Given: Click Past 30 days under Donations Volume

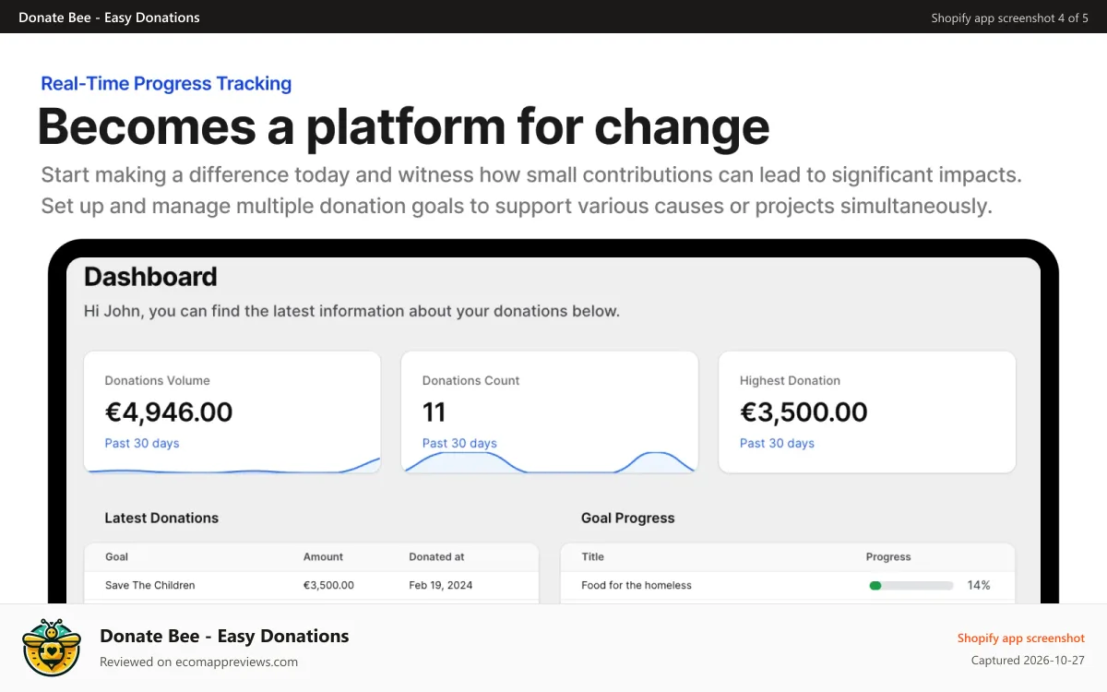Looking at the screenshot, I should tap(142, 443).
